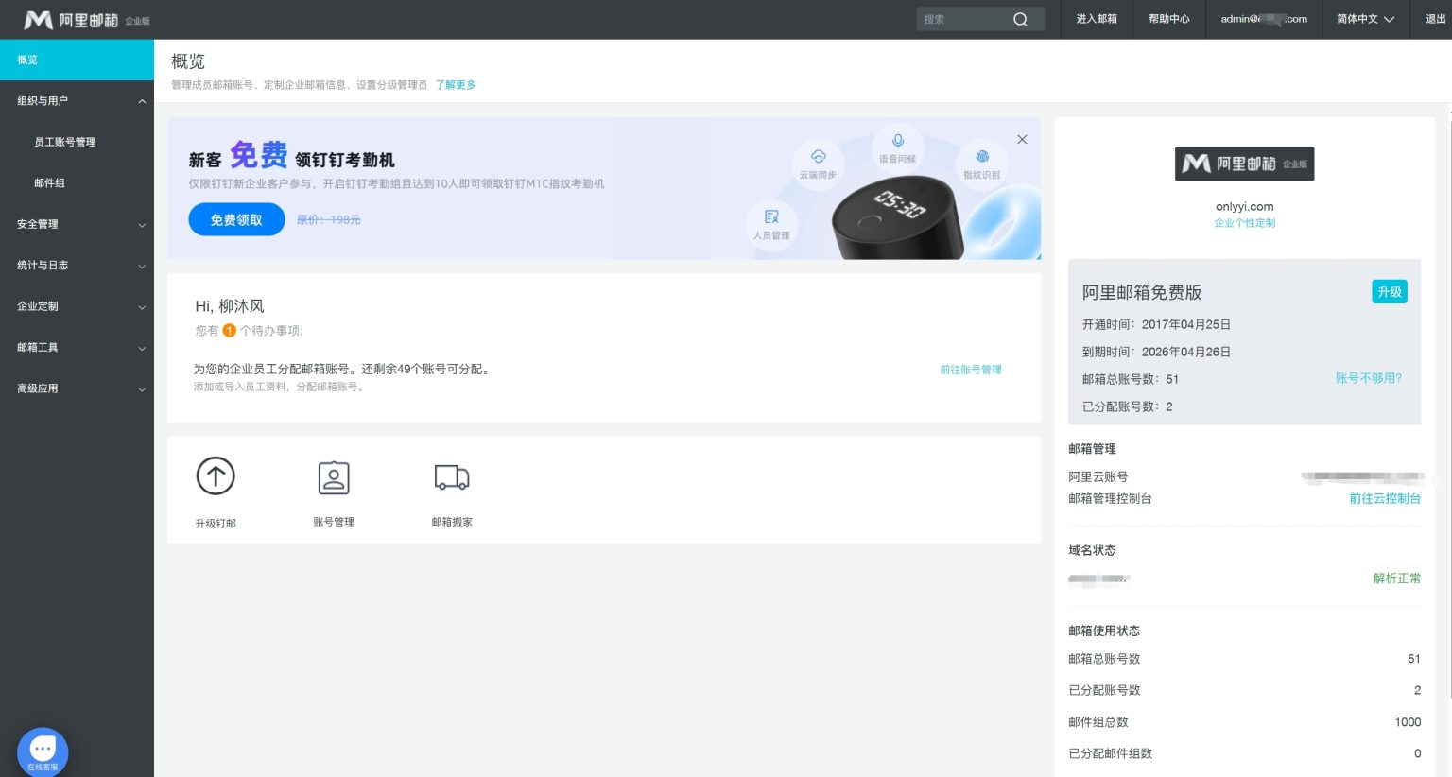Click the search magnifier icon
Screen dimensions: 1452x777
point(1020,19)
